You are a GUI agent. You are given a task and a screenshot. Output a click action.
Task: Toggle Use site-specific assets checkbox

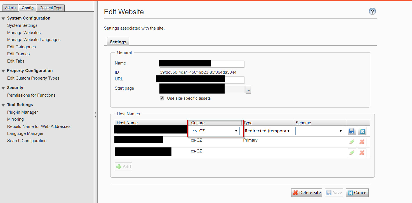pos(162,98)
